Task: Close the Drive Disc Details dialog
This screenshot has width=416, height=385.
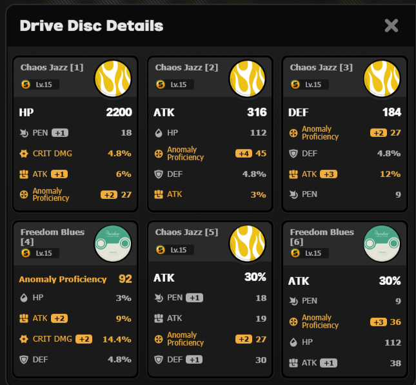Action: point(391,26)
